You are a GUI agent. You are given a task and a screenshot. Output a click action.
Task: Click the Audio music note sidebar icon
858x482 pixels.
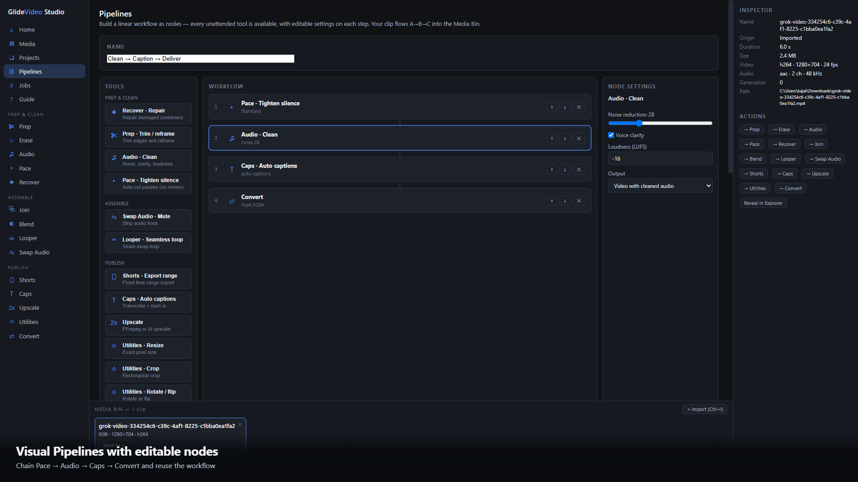click(12, 154)
